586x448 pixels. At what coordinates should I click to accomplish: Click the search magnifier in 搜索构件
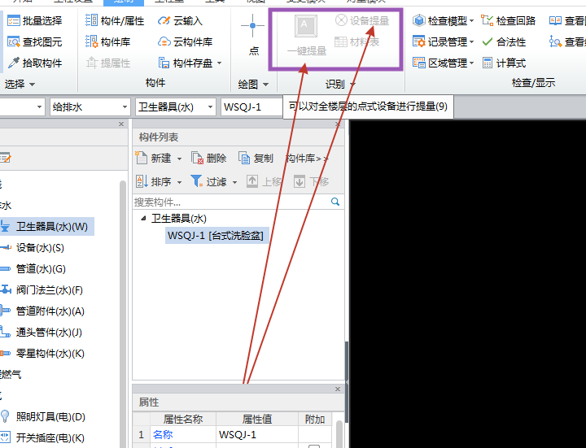pos(335,202)
